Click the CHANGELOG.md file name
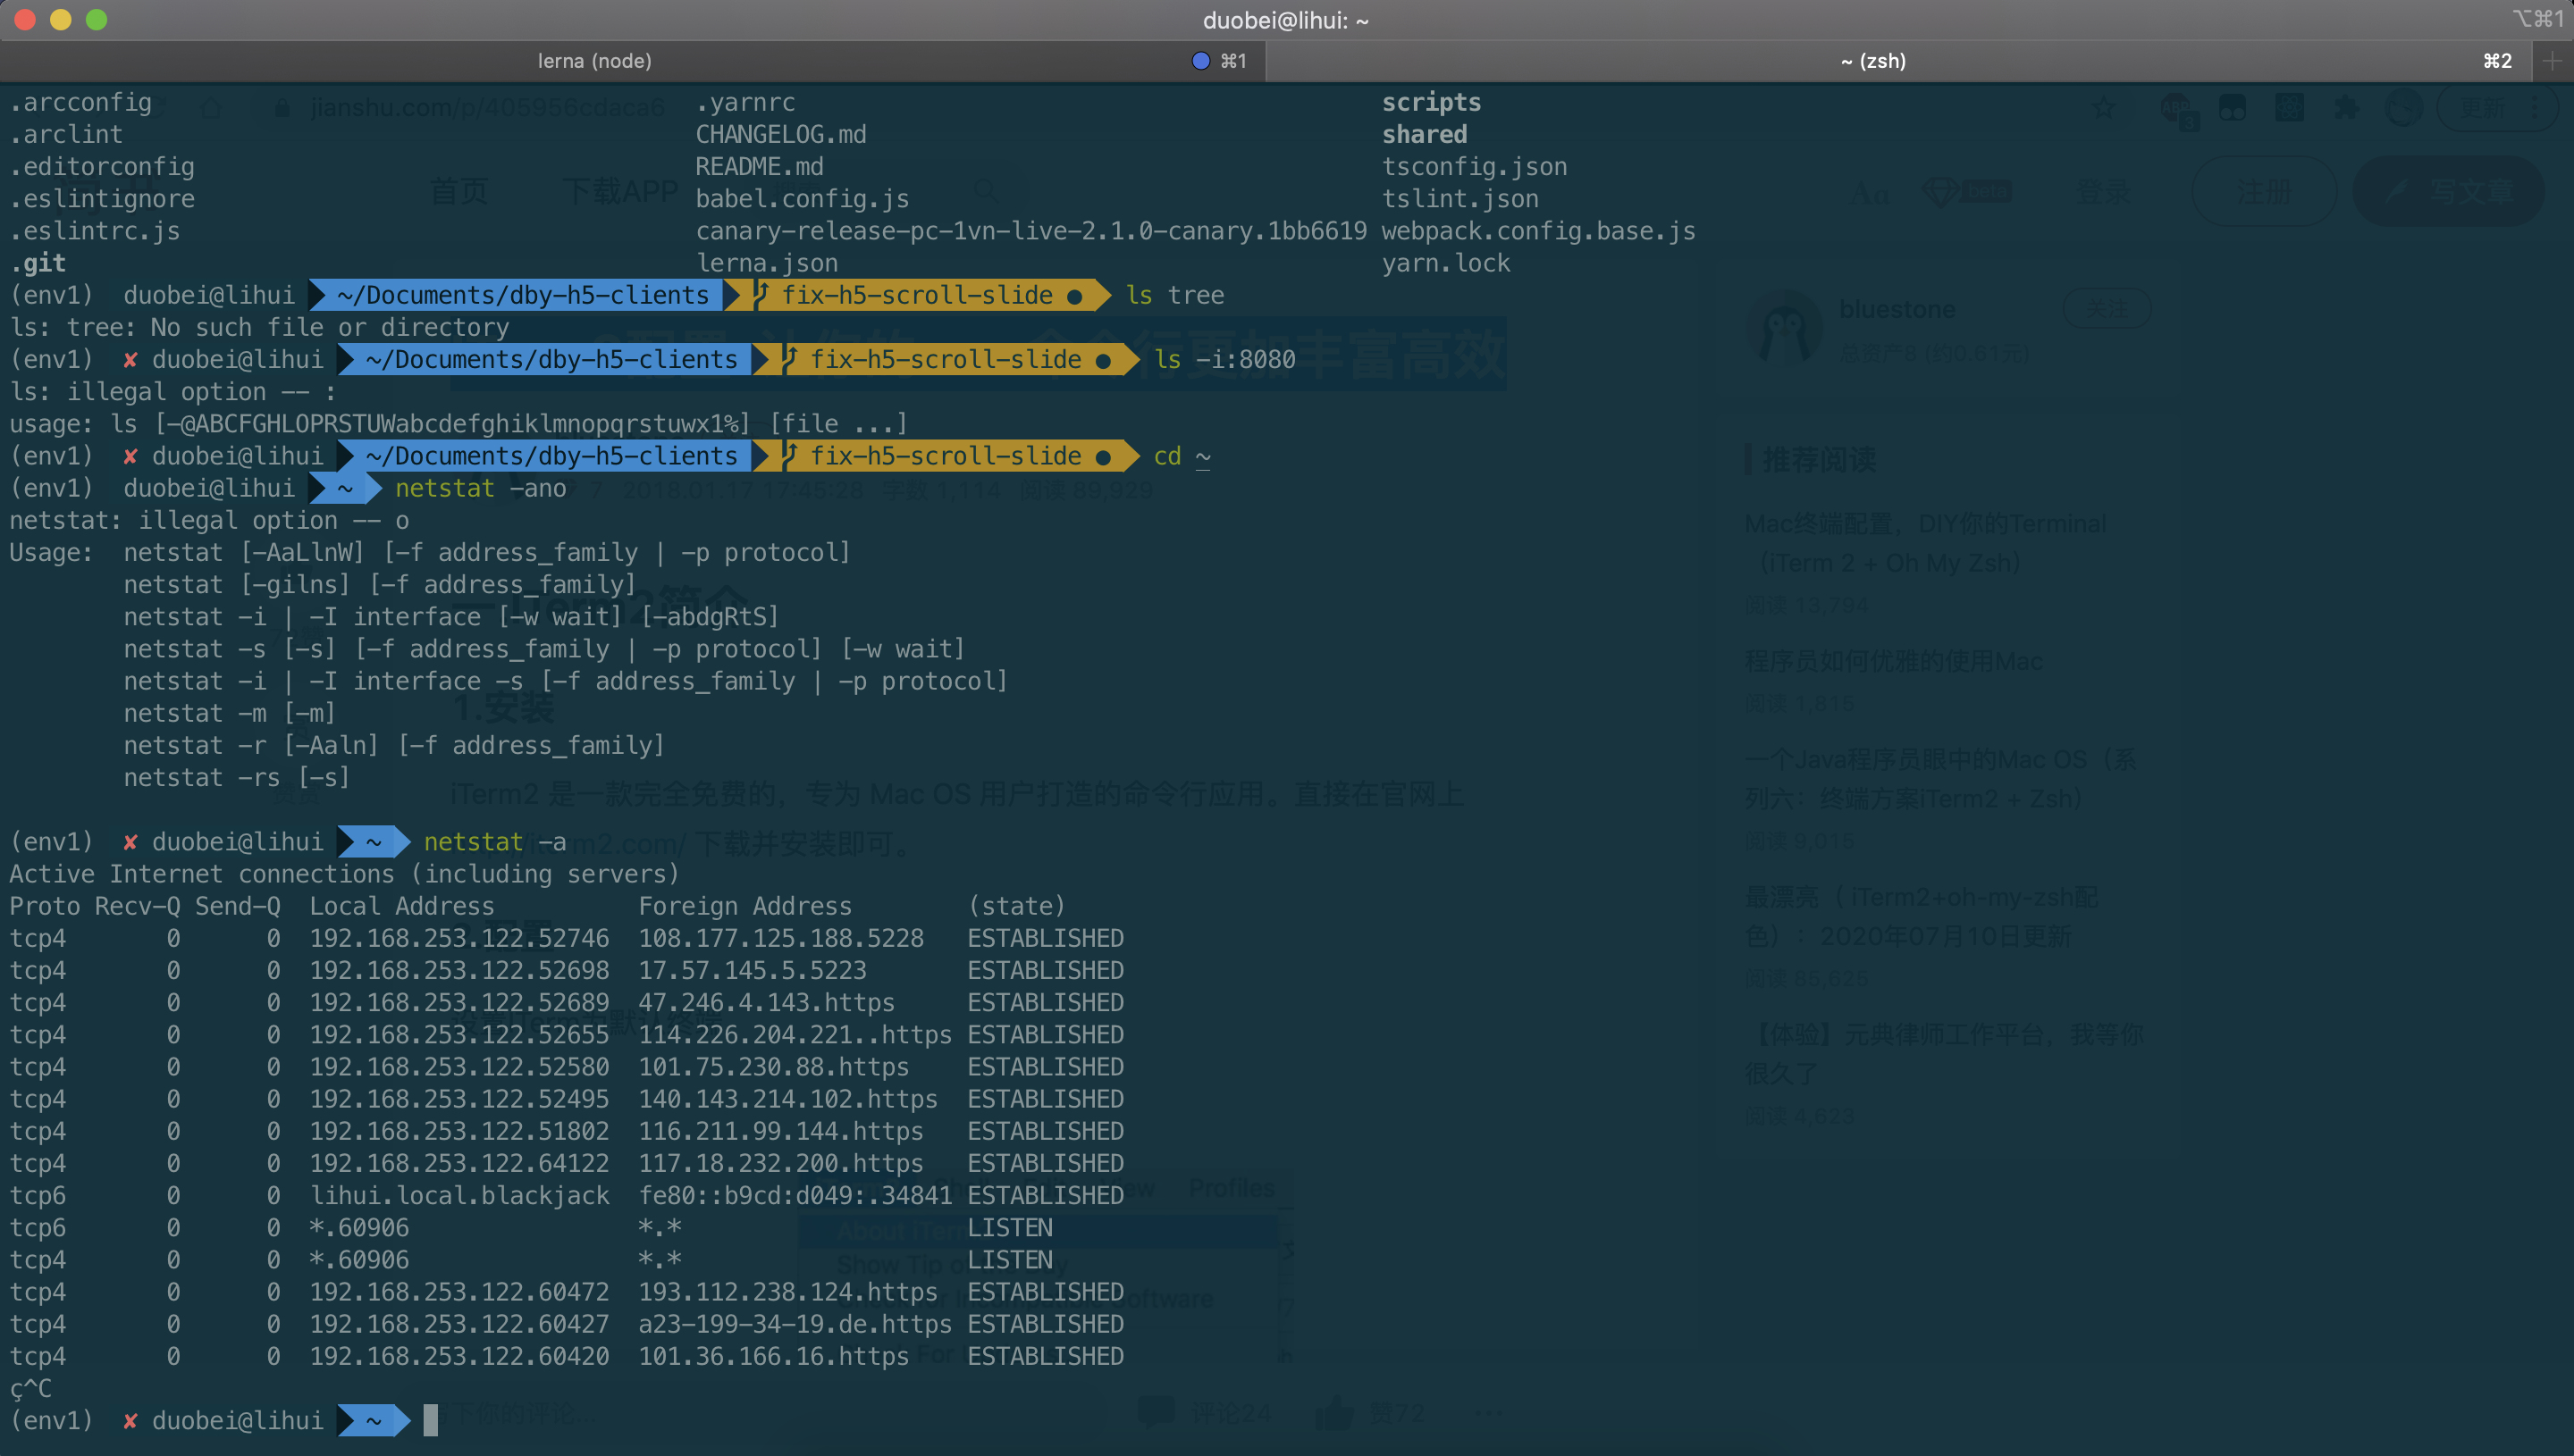This screenshot has width=2574, height=1456. coord(781,134)
